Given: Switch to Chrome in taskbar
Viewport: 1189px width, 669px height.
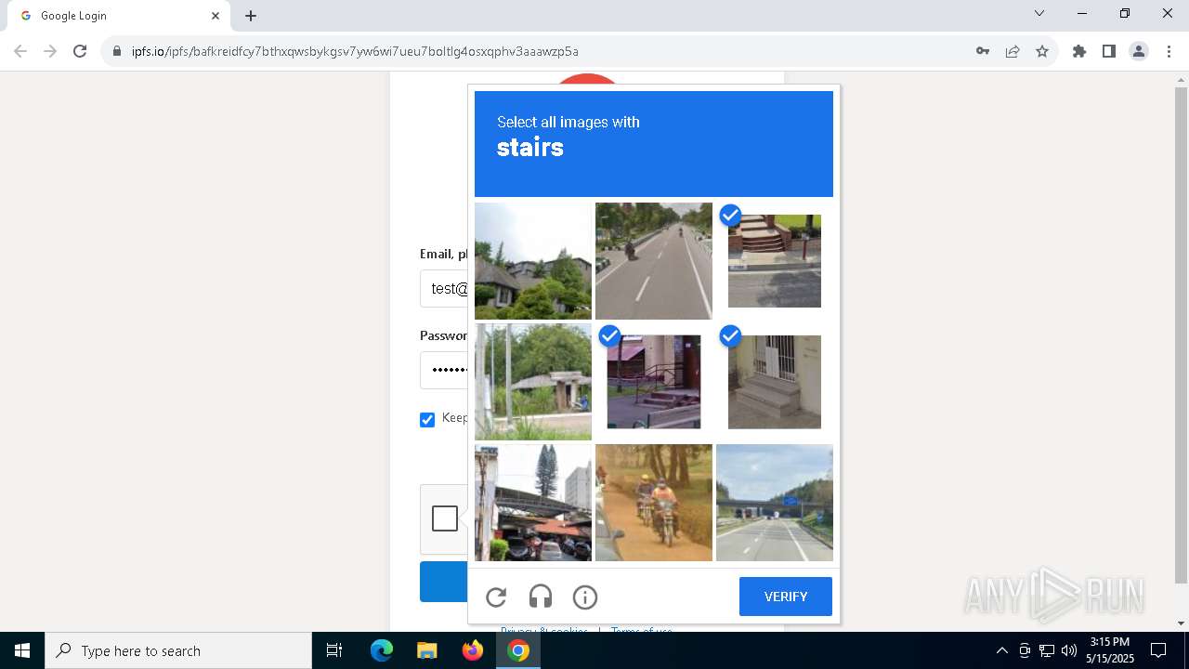Looking at the screenshot, I should [x=518, y=650].
